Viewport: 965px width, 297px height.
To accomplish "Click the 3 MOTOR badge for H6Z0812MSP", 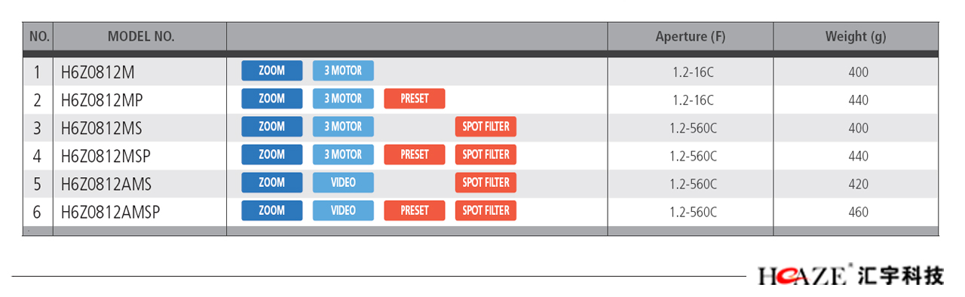I will 343,155.
